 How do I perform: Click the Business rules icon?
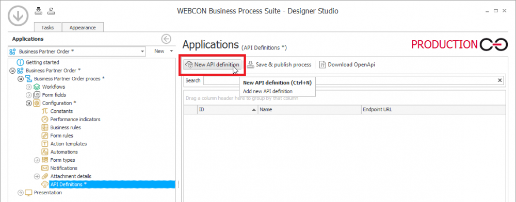45,127
